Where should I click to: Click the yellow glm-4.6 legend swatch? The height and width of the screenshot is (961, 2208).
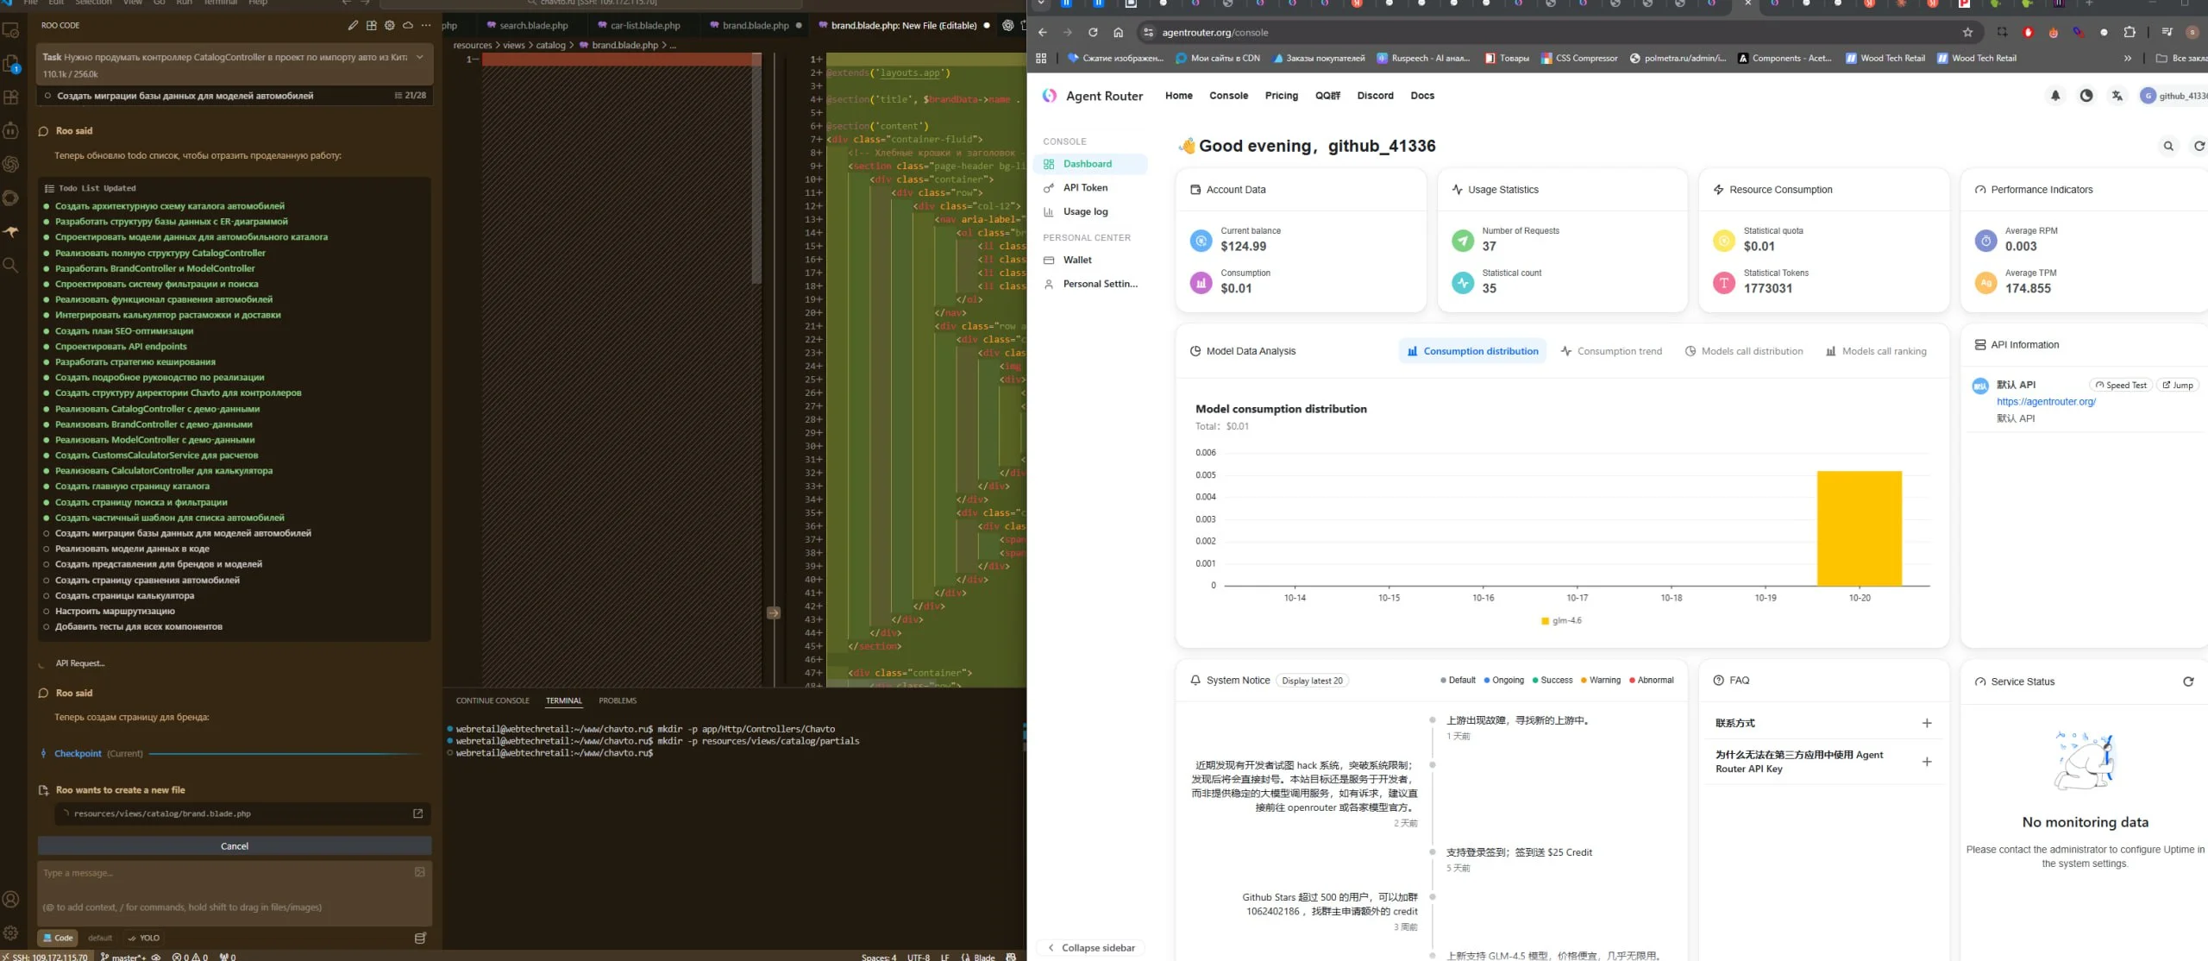pos(1545,620)
